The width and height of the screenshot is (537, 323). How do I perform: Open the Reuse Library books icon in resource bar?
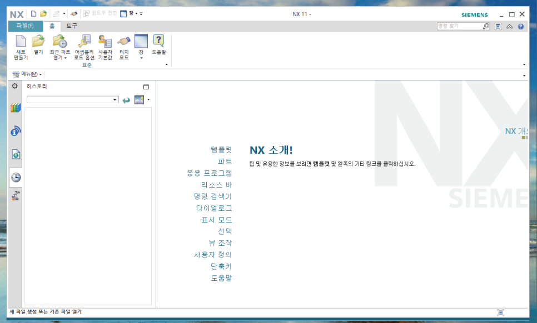[x=16, y=108]
